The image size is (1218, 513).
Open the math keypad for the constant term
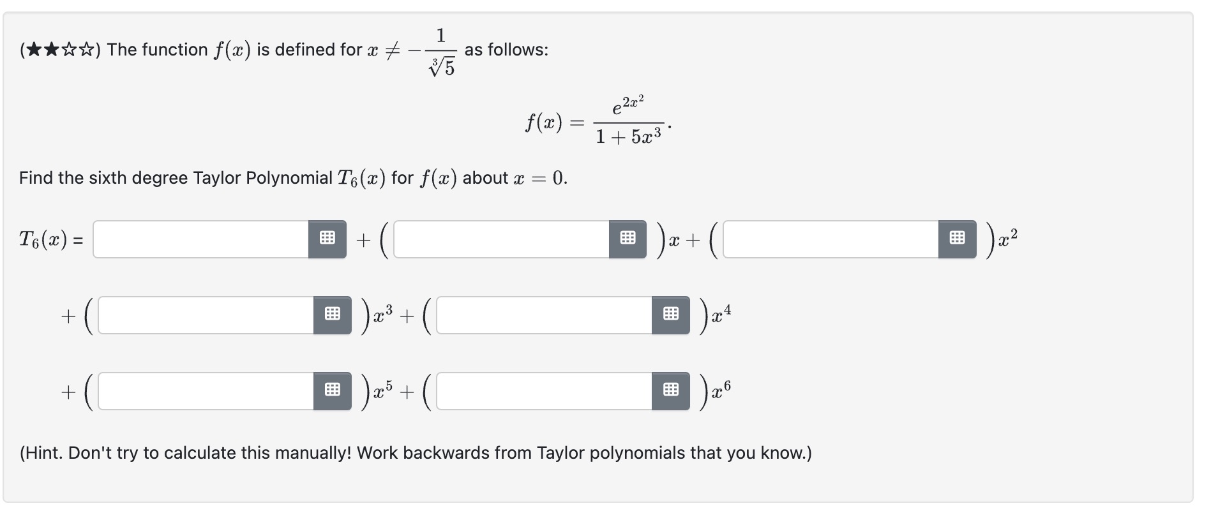pos(326,239)
